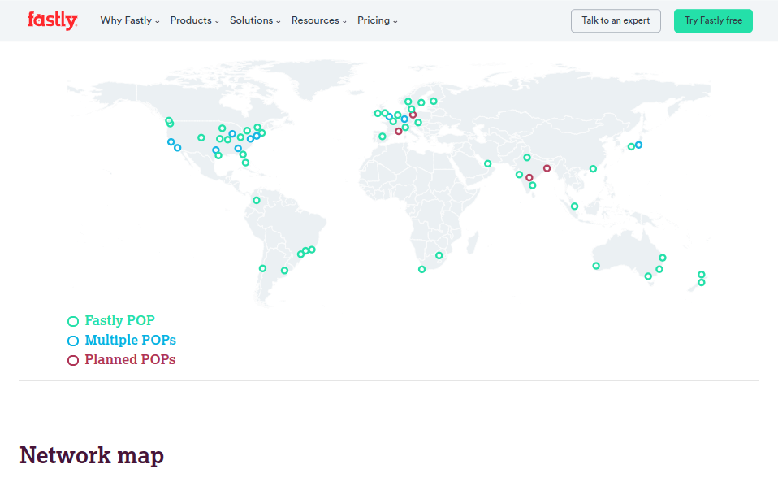
Task: Open the Fastly logo home link
Action: pos(52,20)
